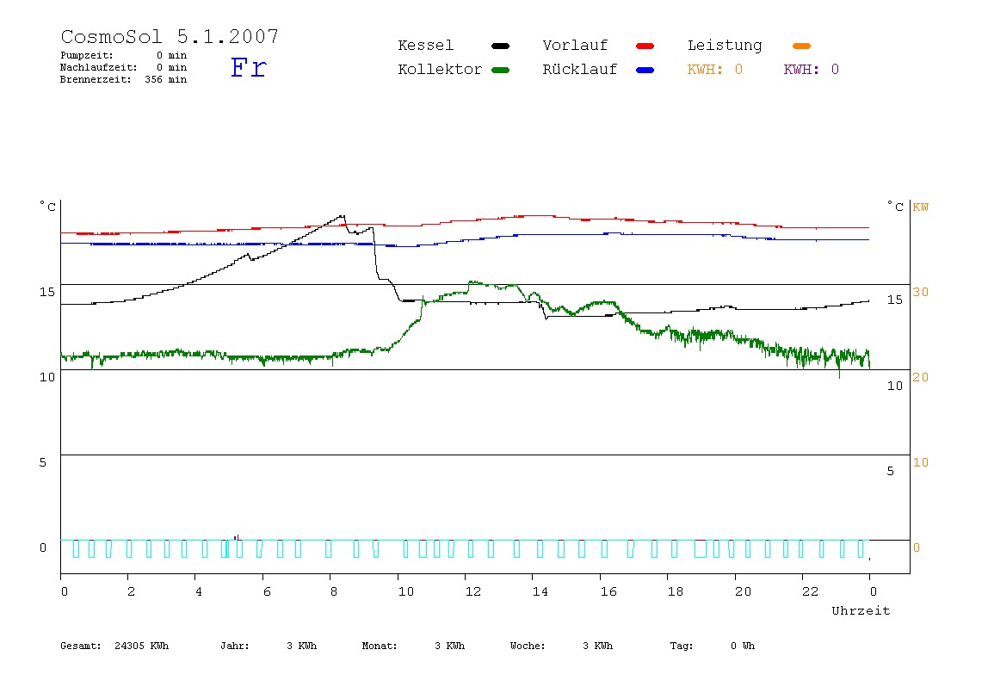Screen dimensions: 988x699
Task: Click the 'Uhrzeit' axis label
Action: coord(861,610)
